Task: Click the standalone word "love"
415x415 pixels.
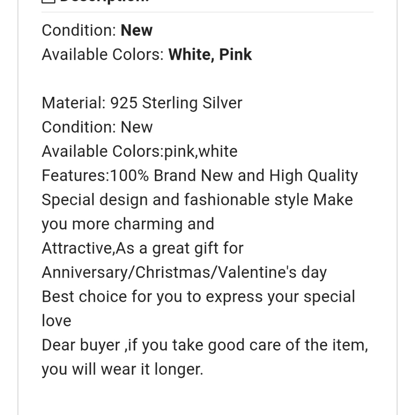Action: (x=56, y=321)
